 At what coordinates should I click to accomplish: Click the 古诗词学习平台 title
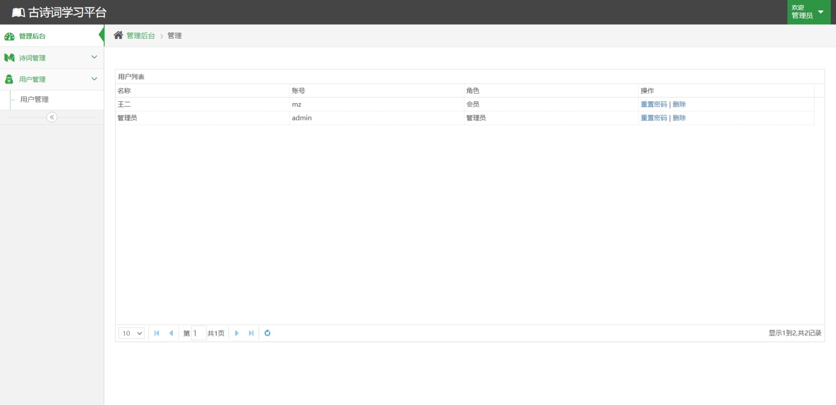67,12
